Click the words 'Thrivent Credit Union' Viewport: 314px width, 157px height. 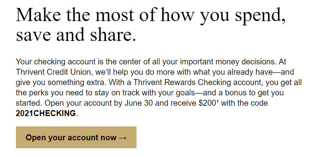(x=53, y=72)
